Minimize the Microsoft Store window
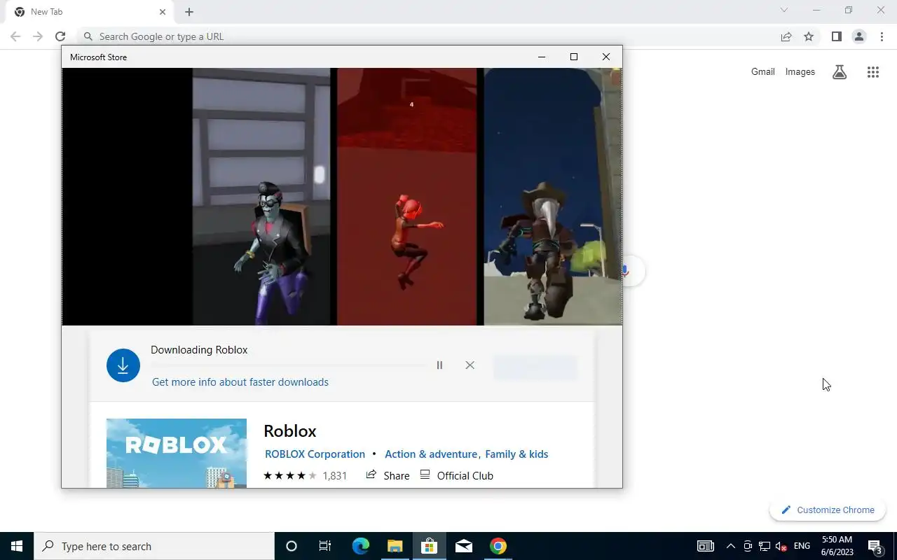Viewport: 897px width, 560px height. click(542, 57)
